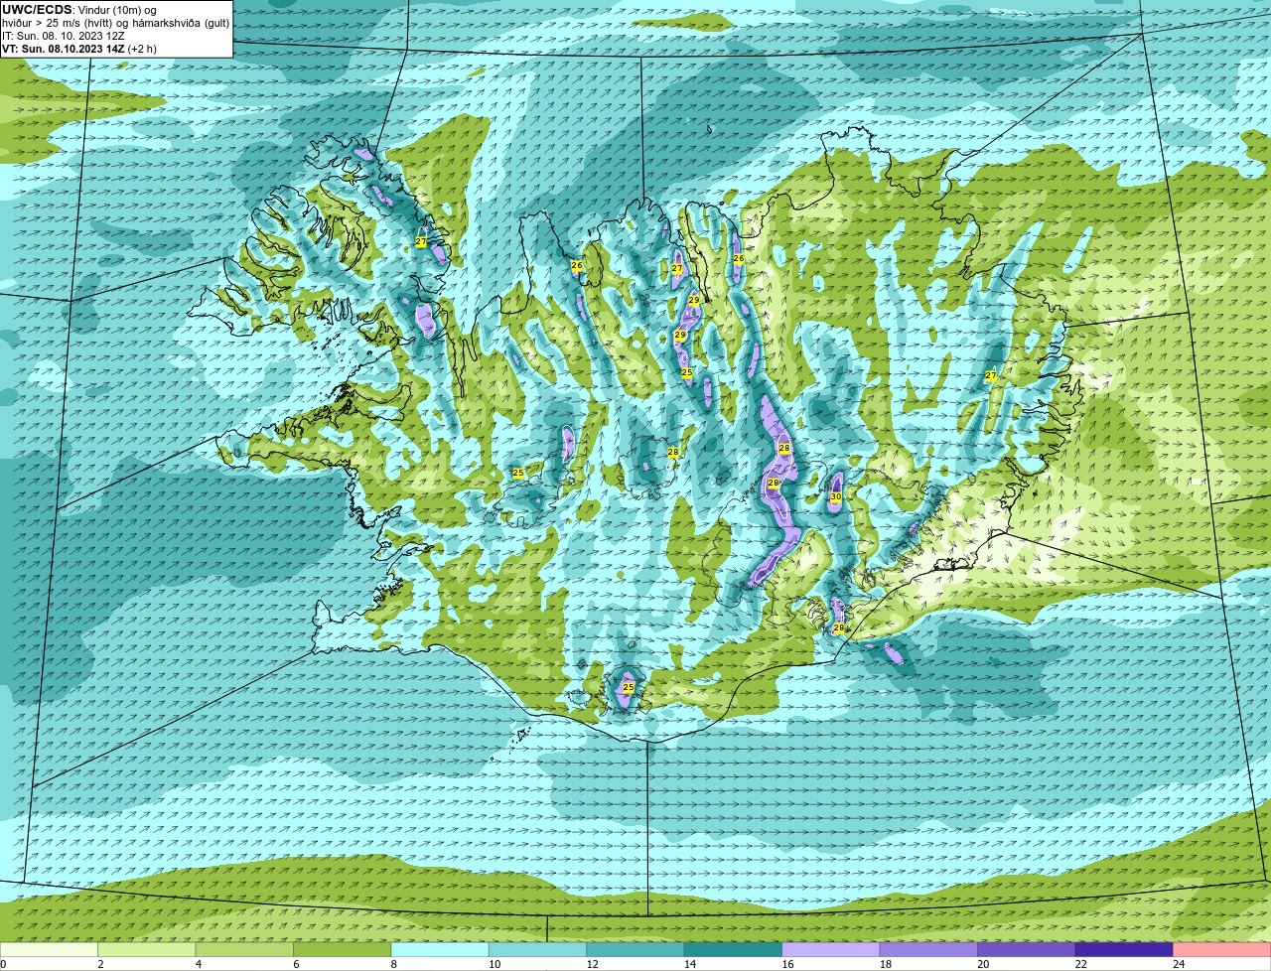Click the legend scale label '24'

(1179, 963)
